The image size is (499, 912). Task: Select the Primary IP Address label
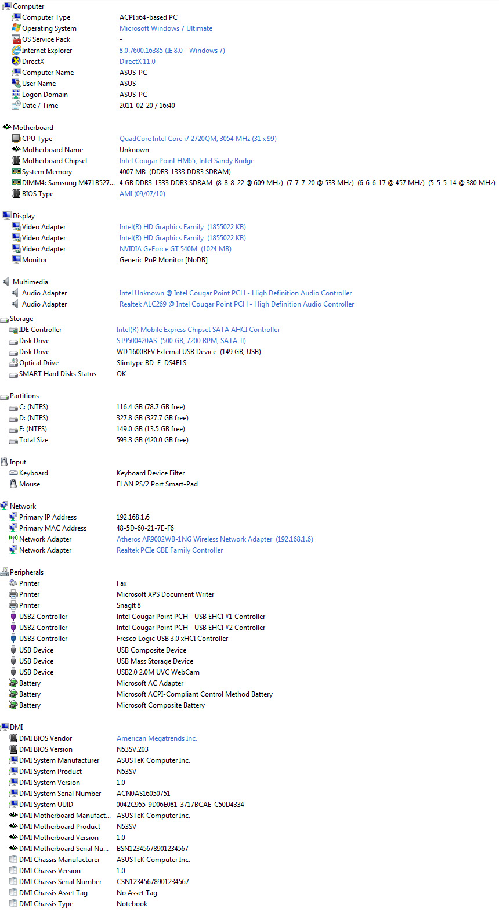click(x=48, y=517)
